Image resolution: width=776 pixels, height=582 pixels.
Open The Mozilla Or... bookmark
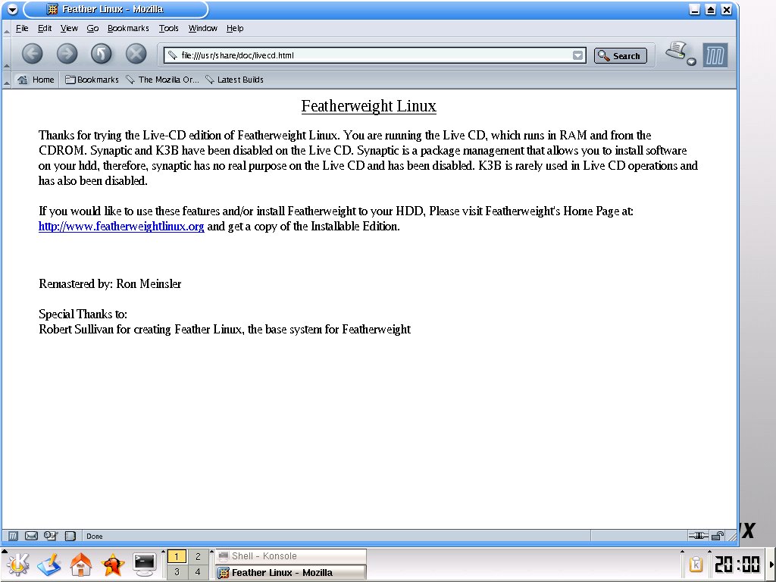[162, 80]
